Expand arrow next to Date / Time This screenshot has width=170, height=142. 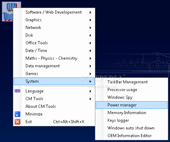(90, 51)
